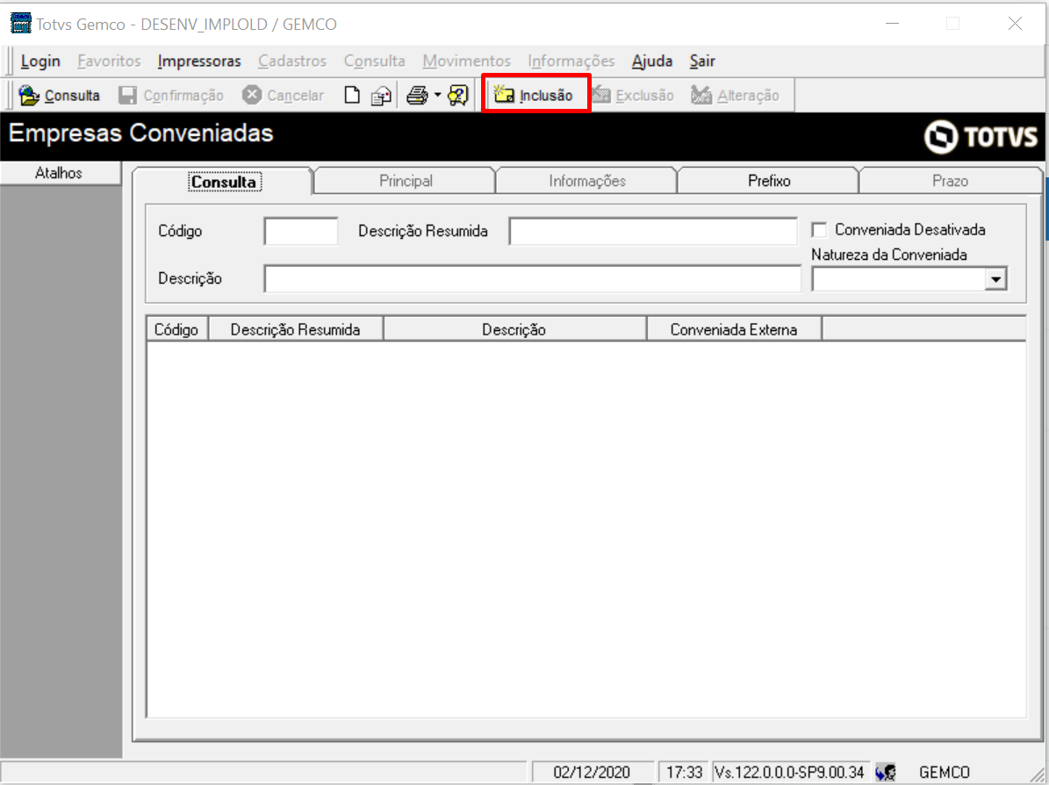Switch to the Prazo tab

coord(951,181)
